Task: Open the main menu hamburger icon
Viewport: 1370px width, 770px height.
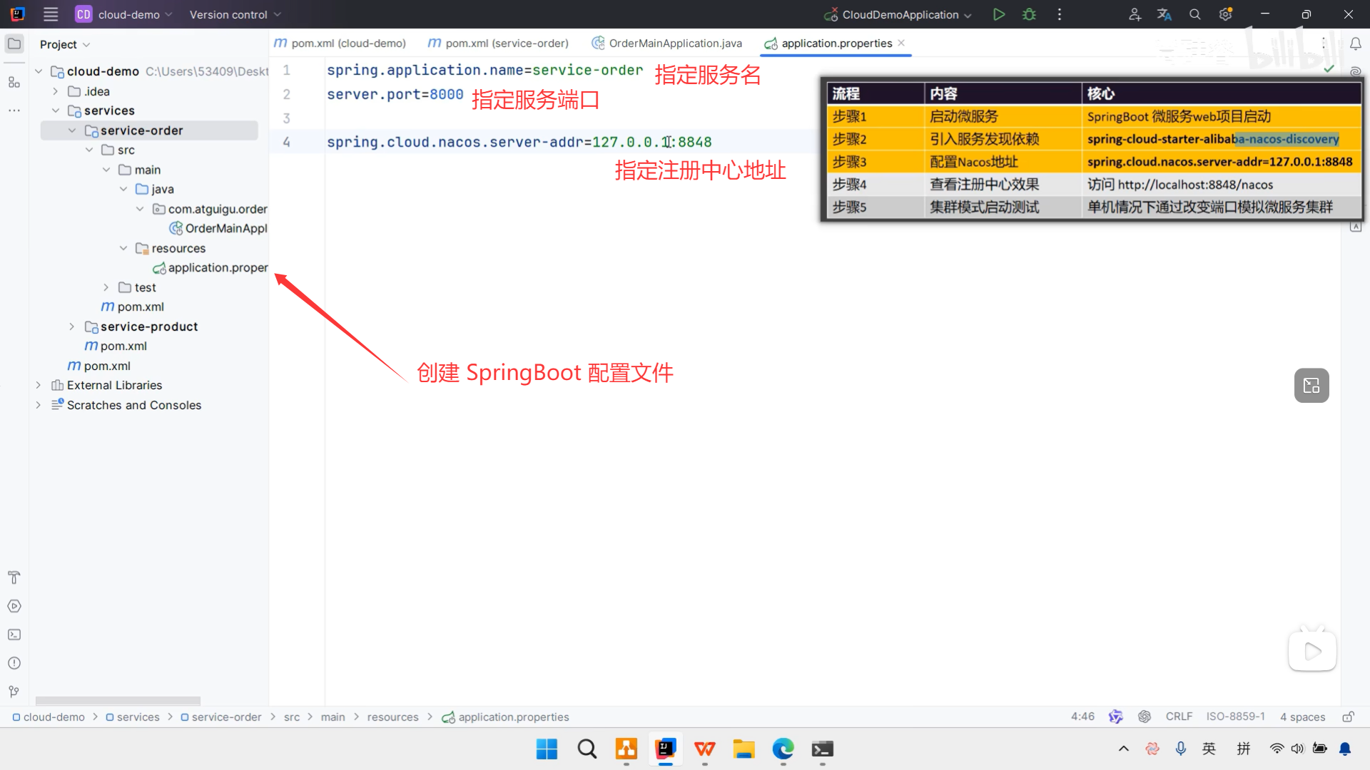Action: coord(50,14)
